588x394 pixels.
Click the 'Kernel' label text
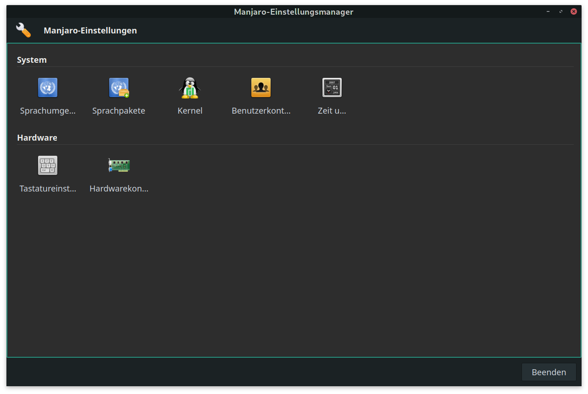[190, 111]
